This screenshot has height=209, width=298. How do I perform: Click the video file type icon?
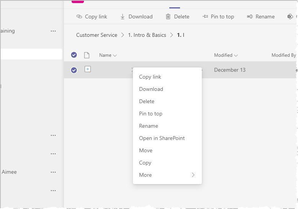point(88,69)
